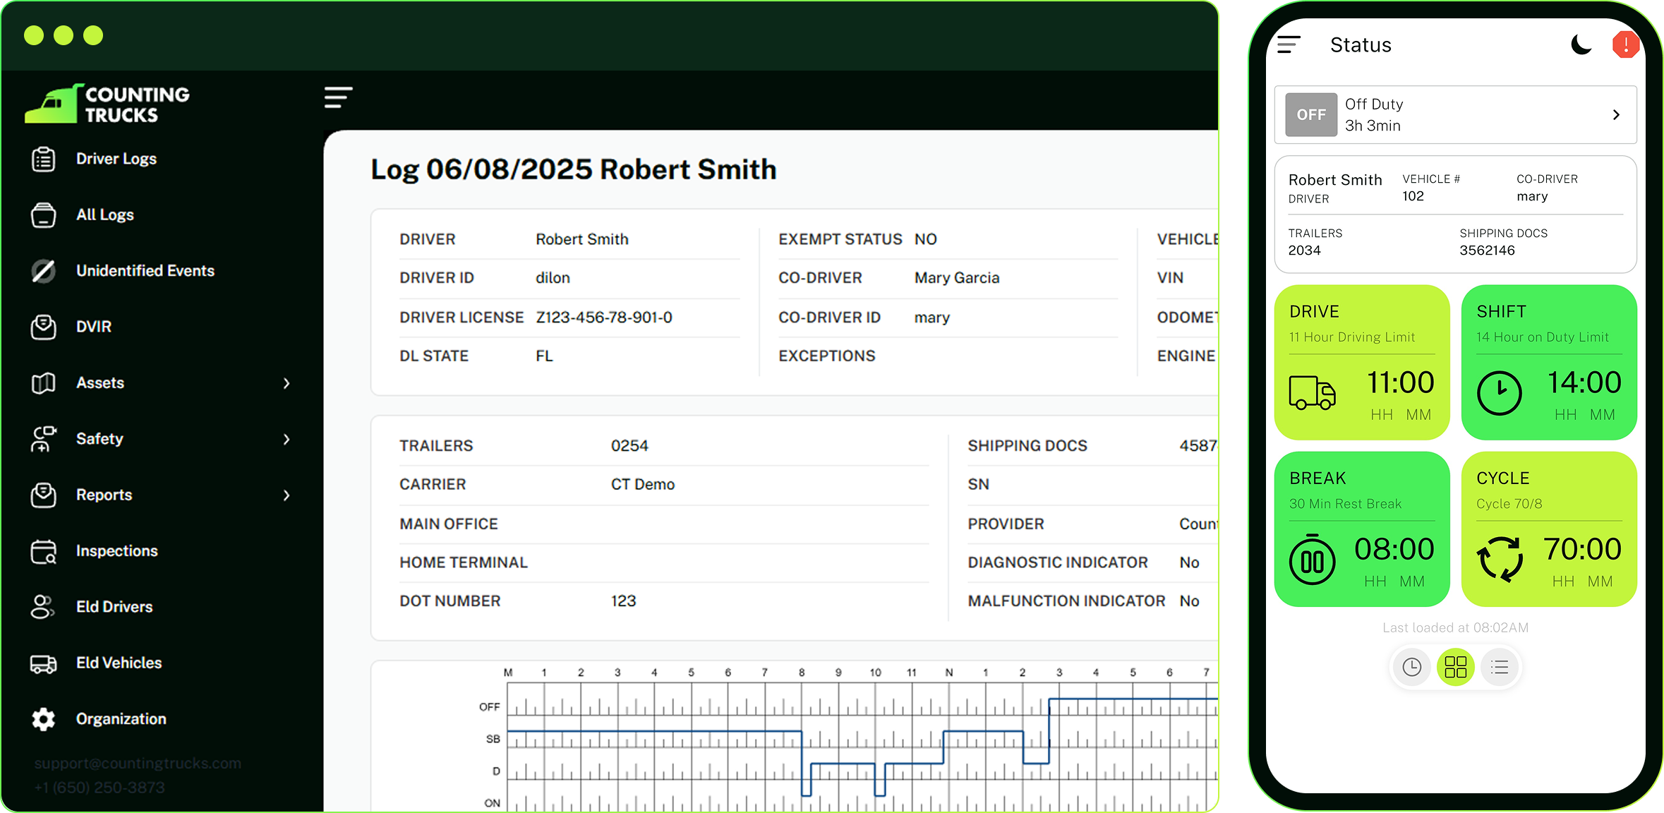
Task: Toggle dark mode with the moon icon
Action: click(x=1581, y=45)
